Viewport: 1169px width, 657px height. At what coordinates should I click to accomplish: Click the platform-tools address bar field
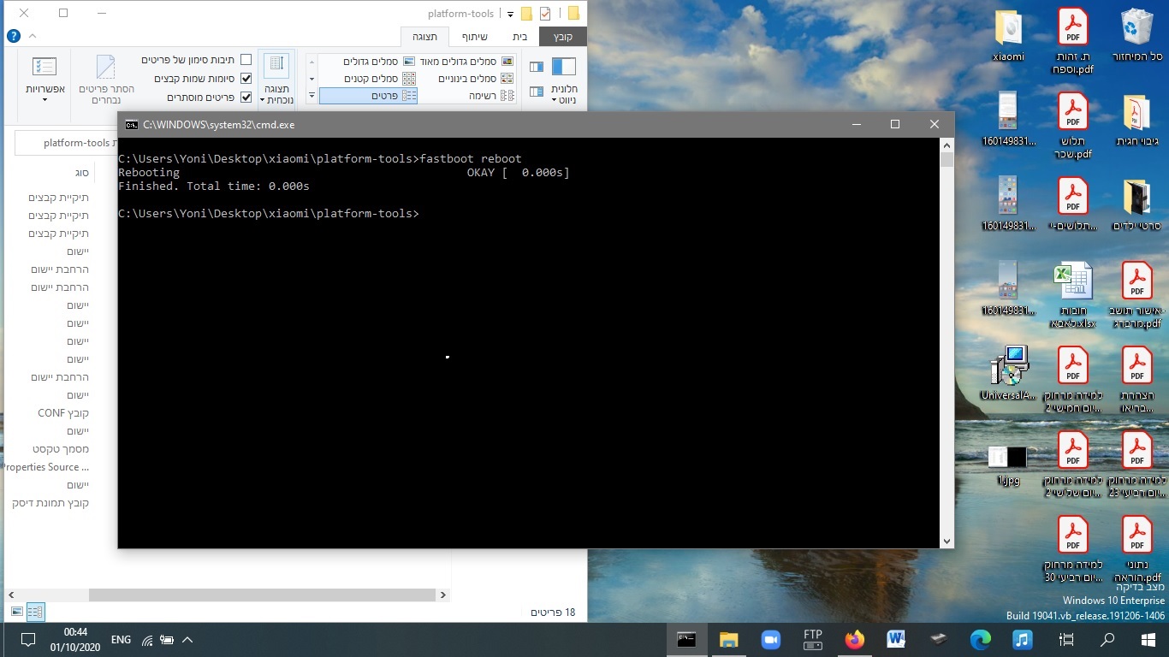[x=64, y=143]
